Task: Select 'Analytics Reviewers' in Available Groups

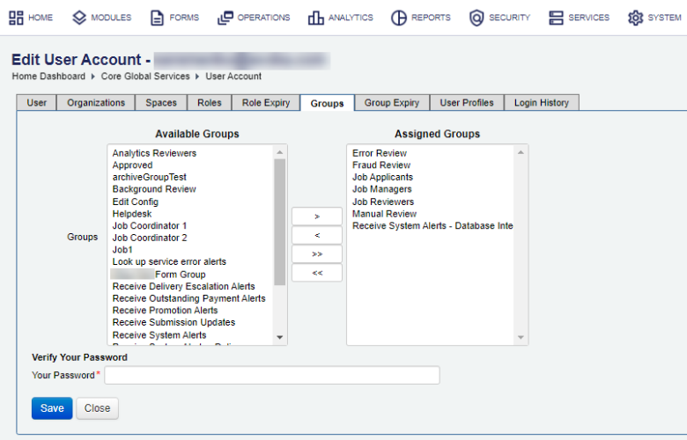Action: (154, 153)
